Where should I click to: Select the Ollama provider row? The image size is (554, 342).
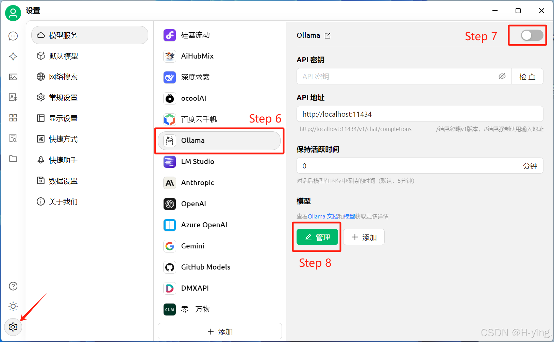tap(219, 141)
